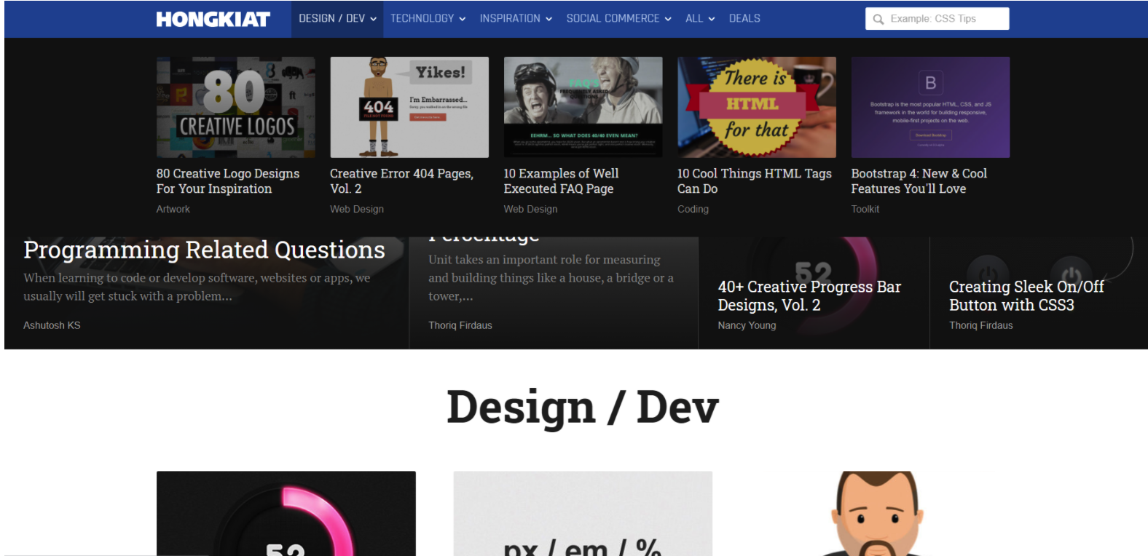
Task: View Thoriq Firdaus under On/Off Button article
Action: click(980, 325)
